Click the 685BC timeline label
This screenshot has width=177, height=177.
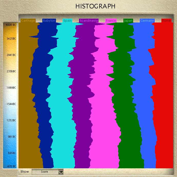click(x=12, y=153)
